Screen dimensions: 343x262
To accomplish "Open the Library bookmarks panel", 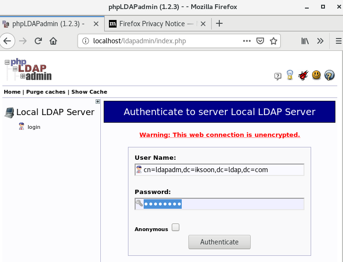I will point(305,41).
